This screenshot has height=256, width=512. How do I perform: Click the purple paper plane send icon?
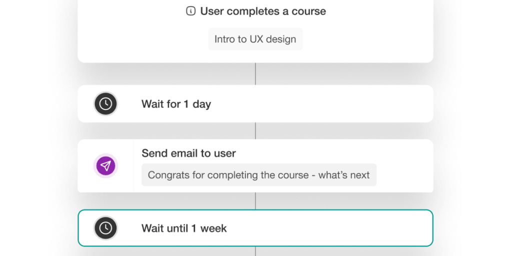105,166
